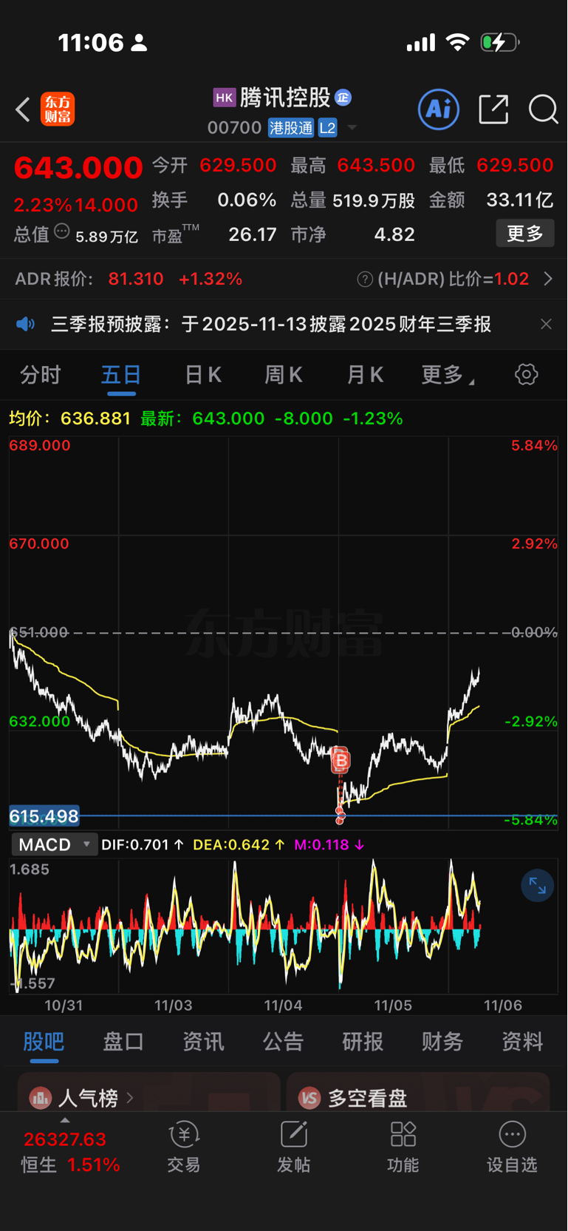
Task: Tap the 港股通 badge
Action: [291, 128]
